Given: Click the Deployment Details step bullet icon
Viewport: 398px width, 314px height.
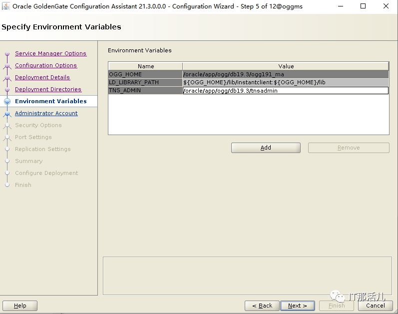Looking at the screenshot, I should coord(7,78).
